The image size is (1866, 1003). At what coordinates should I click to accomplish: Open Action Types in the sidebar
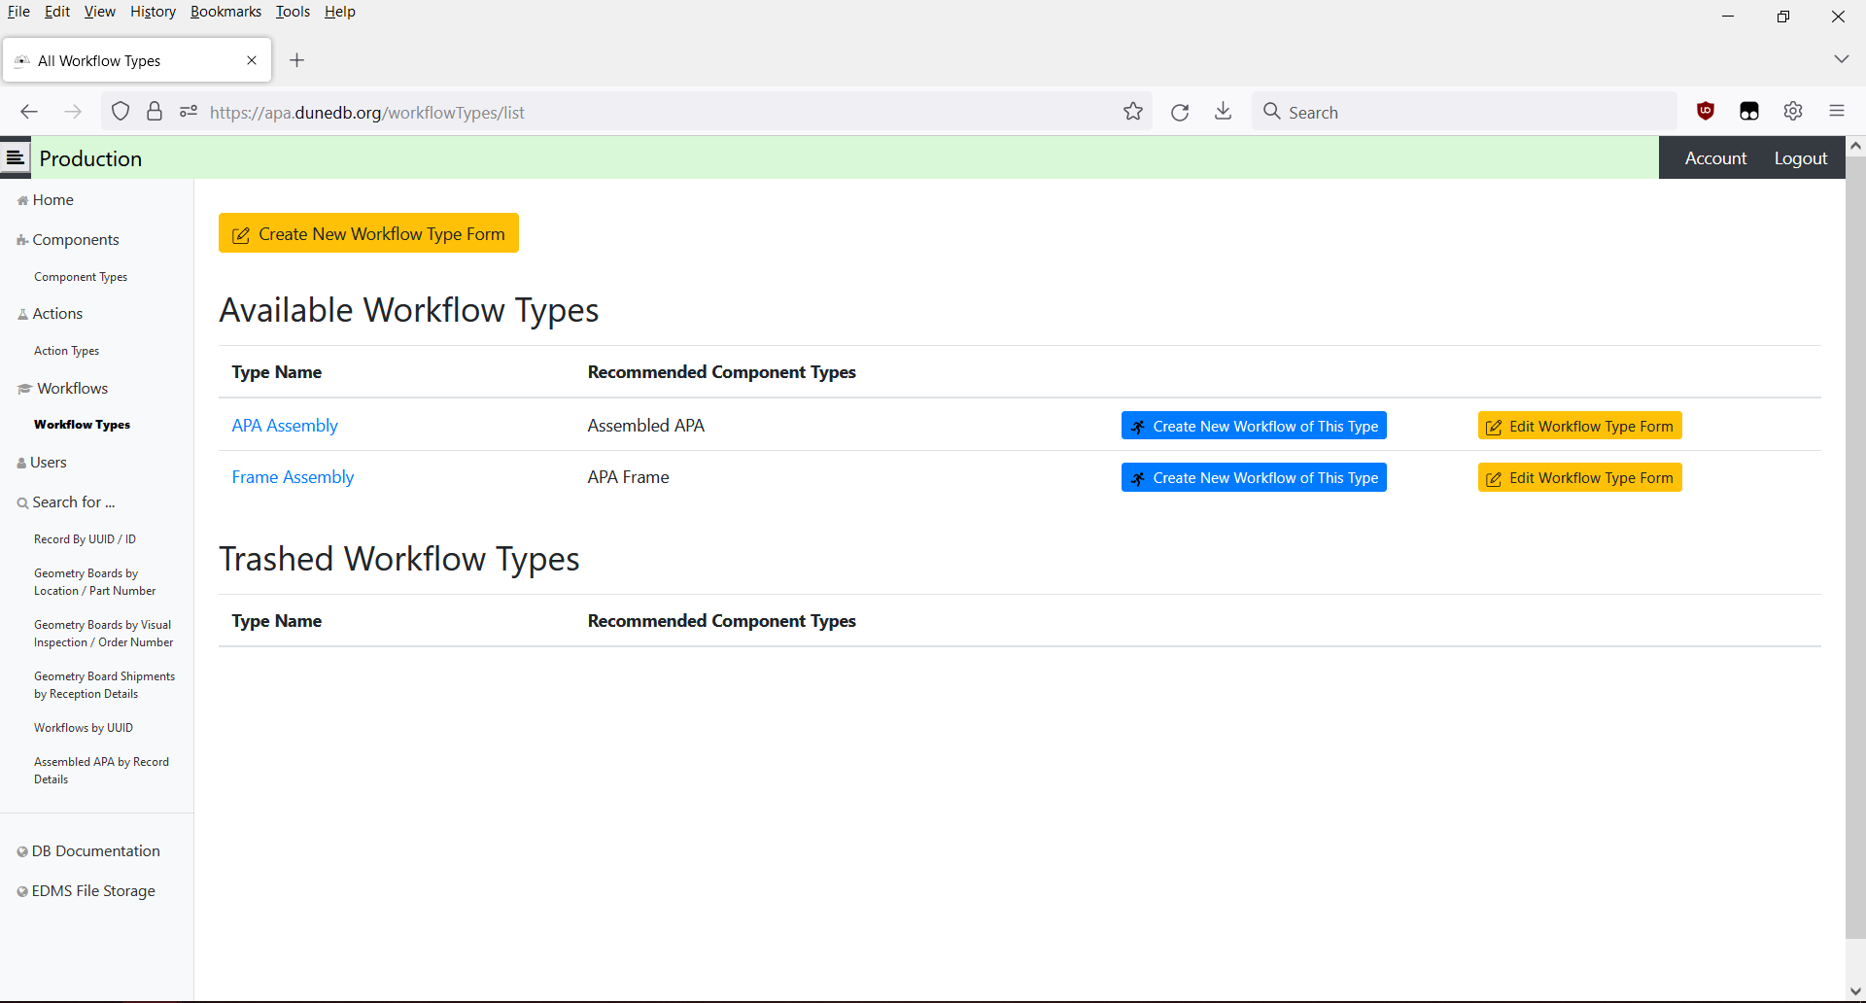[66, 351]
